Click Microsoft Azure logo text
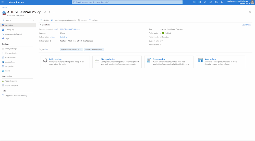Image resolution: width=255 pixels, height=141 pixels. [x=16, y=2]
